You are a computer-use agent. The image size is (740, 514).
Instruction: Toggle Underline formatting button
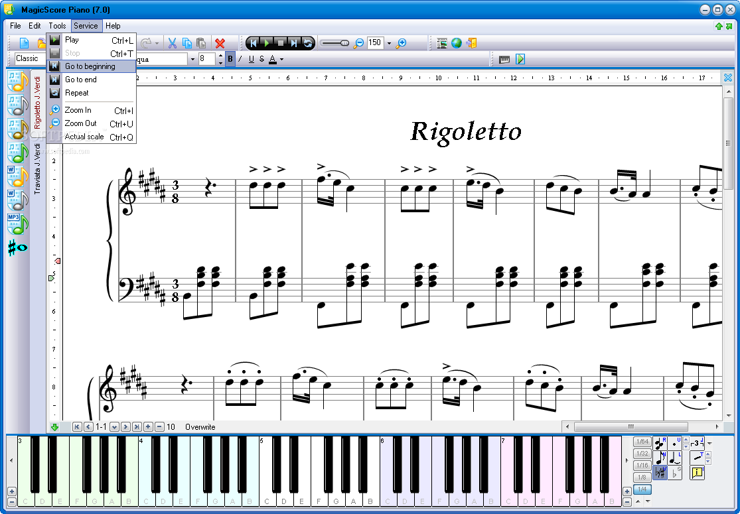pyautogui.click(x=251, y=60)
